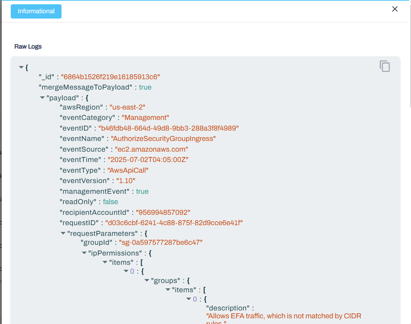Collapse the "groups" node
The width and height of the screenshot is (411, 324).
point(147,280)
